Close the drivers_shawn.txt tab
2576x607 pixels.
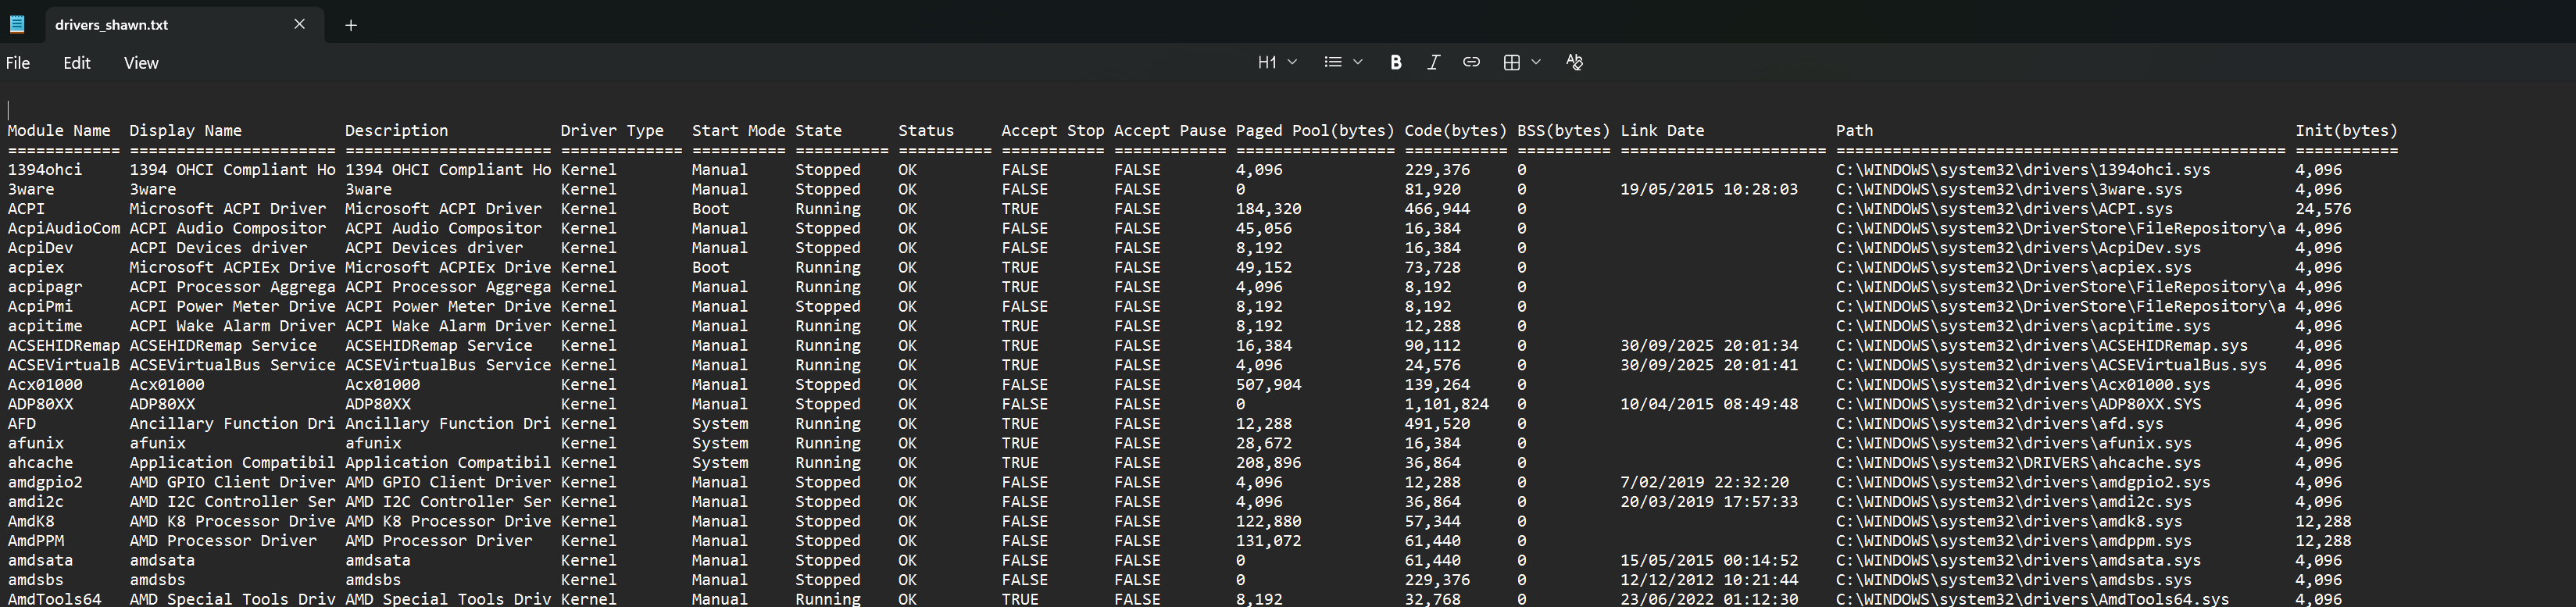[x=300, y=24]
